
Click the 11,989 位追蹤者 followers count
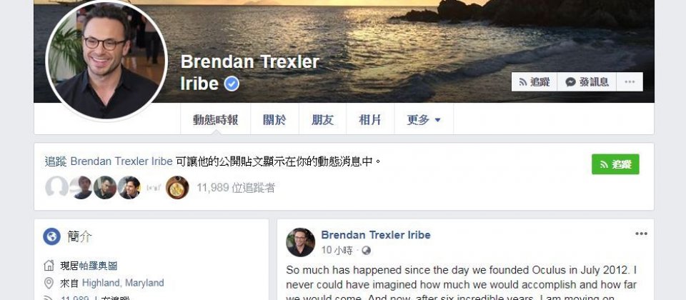coord(236,188)
